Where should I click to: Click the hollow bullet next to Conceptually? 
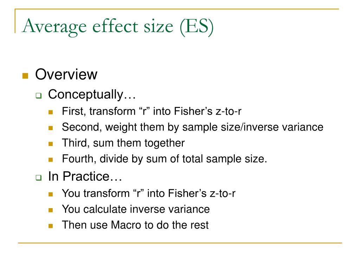(x=39, y=95)
